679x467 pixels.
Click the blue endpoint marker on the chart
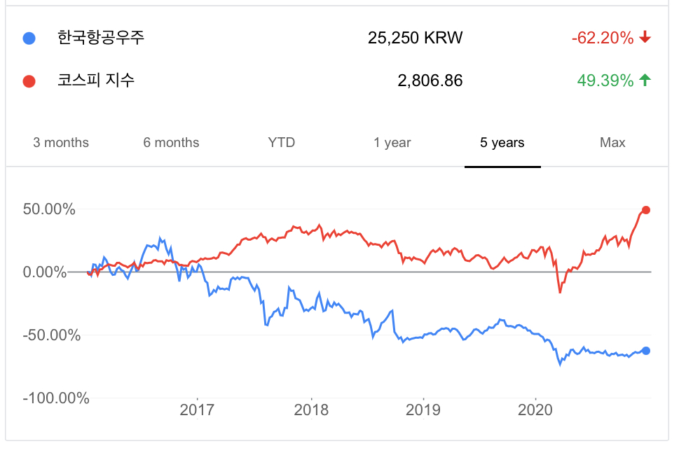click(646, 351)
